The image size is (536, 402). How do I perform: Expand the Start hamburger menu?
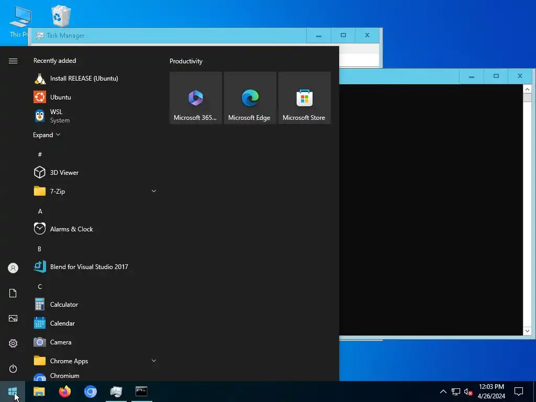point(13,61)
